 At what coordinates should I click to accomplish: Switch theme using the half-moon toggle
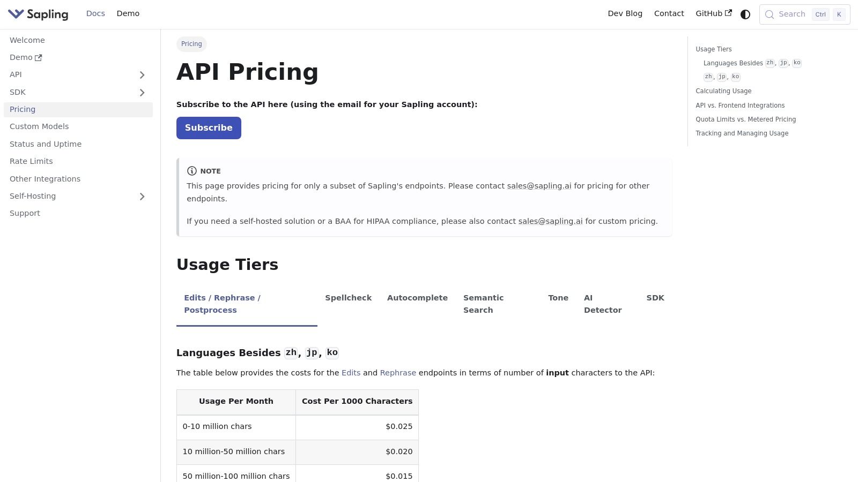(x=745, y=14)
